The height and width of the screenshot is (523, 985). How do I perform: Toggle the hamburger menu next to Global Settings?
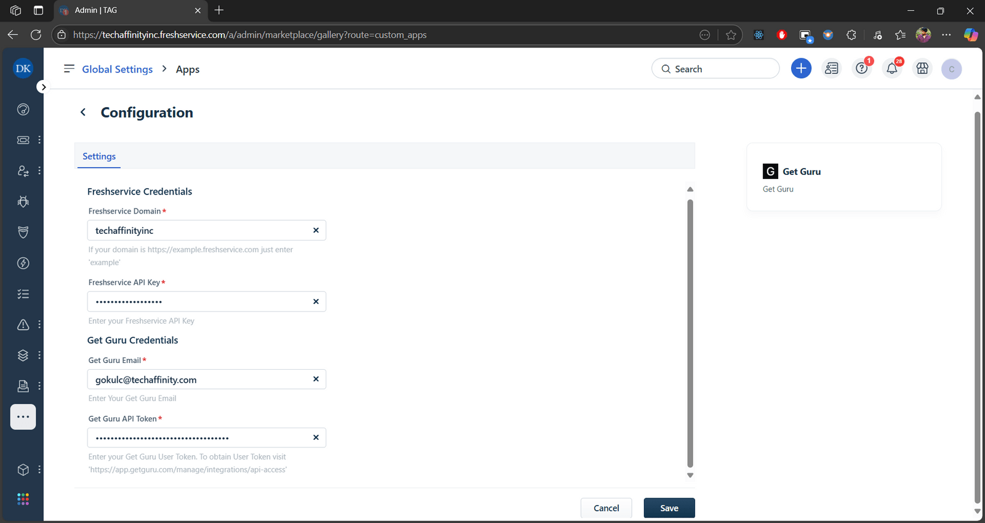point(69,68)
